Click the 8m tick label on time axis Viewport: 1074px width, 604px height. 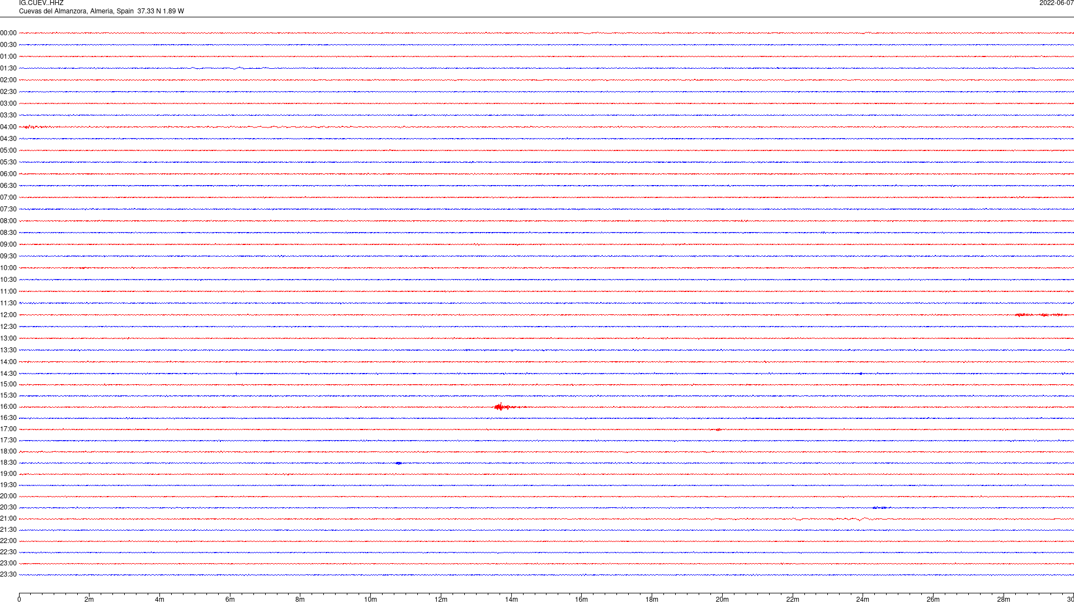click(300, 600)
